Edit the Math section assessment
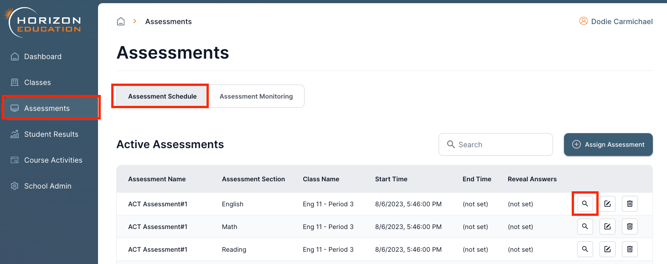 (x=607, y=226)
